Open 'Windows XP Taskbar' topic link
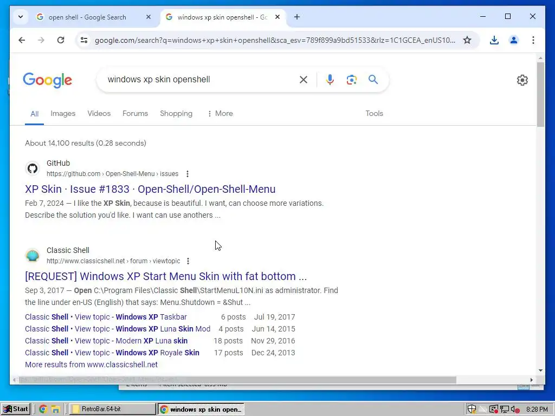This screenshot has width=555, height=416. pyautogui.click(x=106, y=317)
